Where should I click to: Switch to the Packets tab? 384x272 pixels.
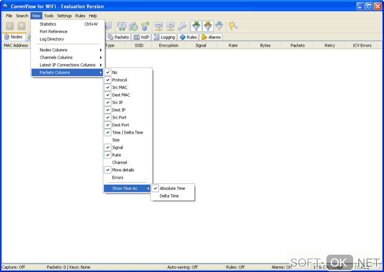coord(118,37)
